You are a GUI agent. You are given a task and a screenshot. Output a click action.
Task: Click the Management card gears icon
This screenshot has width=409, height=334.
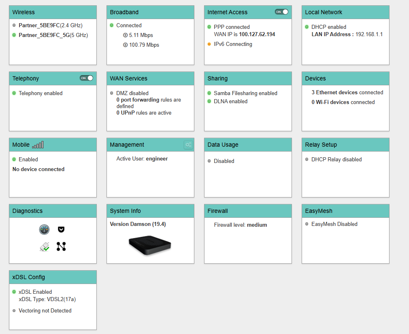coord(188,145)
